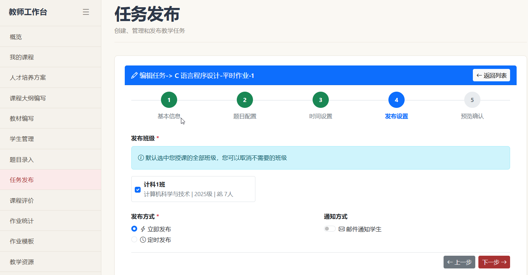Click the pencil edit icon in header
528x275 pixels.
coord(134,75)
